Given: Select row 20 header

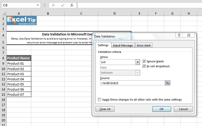Looking at the screenshot, I should [x=3, y=120].
